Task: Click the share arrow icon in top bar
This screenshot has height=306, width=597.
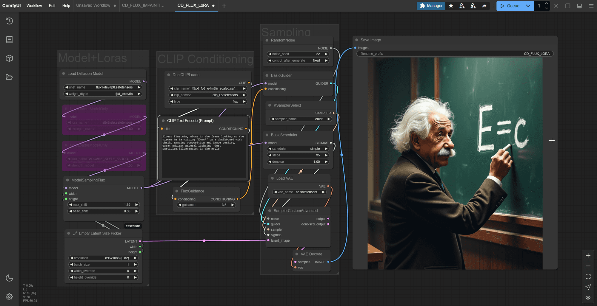Action: click(484, 6)
